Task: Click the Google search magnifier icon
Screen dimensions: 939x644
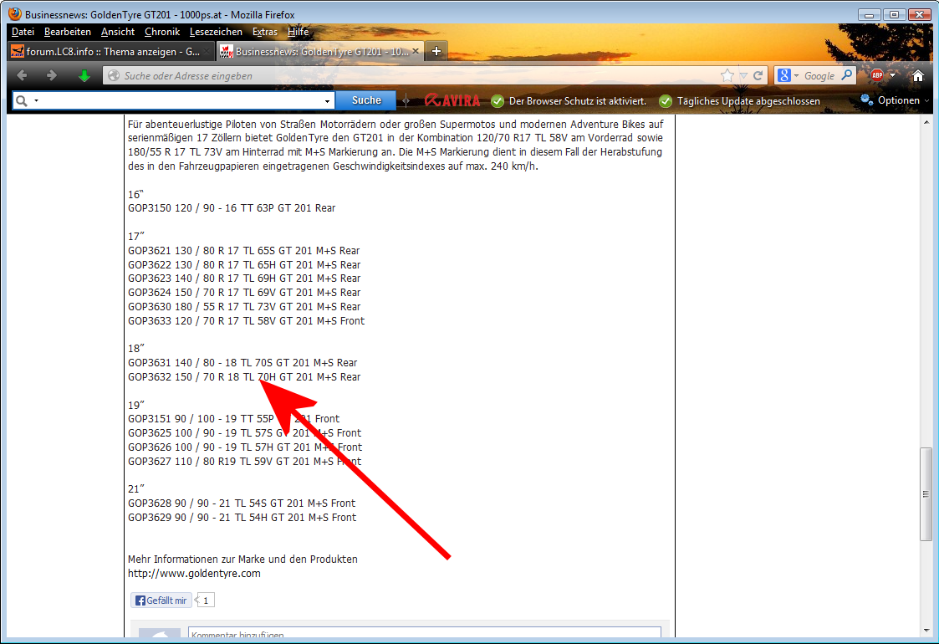Action: (x=846, y=75)
